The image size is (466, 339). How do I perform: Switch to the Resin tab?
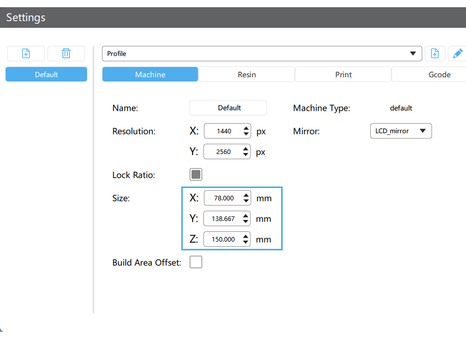tap(246, 74)
